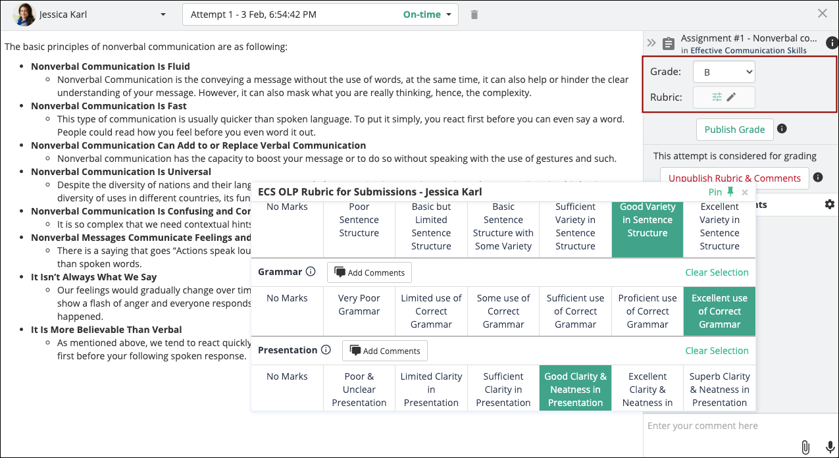Choose Limited use of Correct Grammar
This screenshot has height=458, width=839.
point(431,311)
